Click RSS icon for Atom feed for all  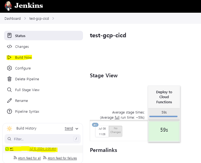pyautogui.click(x=15, y=158)
